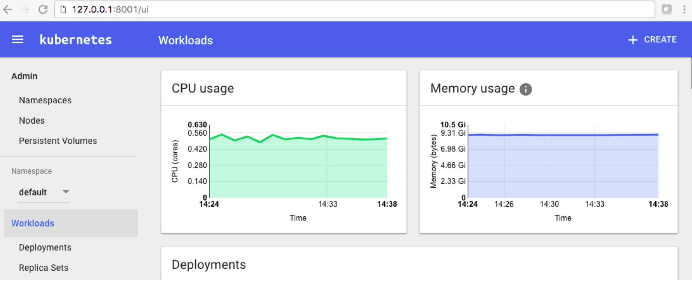Click the plus icon beside CREATE
This screenshot has width=692, height=281.
(633, 40)
